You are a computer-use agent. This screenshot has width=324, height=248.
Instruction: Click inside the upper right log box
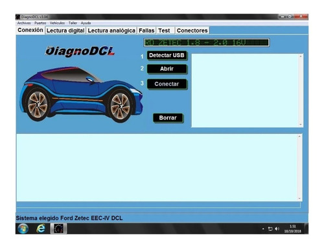[x=245, y=90]
